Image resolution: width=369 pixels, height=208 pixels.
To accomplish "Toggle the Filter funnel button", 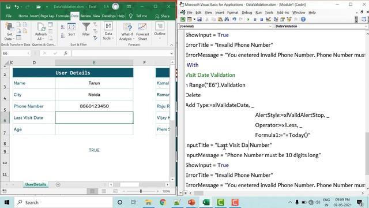I will click(x=86, y=29).
